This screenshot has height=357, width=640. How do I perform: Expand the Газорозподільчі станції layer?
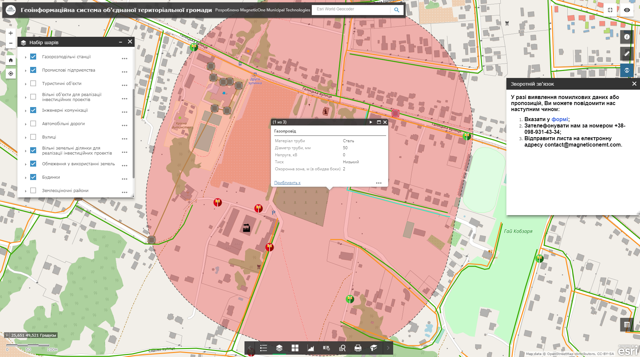[26, 57]
